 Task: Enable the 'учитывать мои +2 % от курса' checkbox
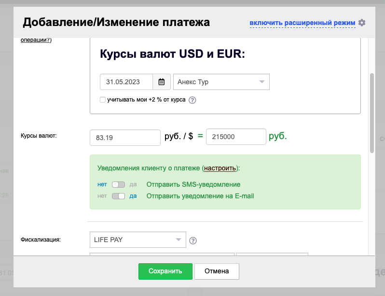[x=103, y=100]
